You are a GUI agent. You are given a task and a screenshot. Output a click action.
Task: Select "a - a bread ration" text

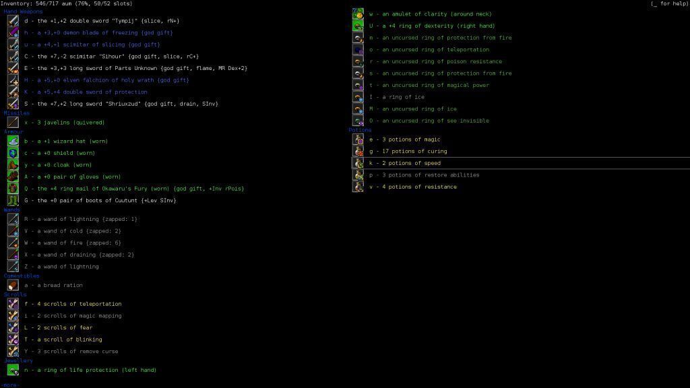(53, 286)
